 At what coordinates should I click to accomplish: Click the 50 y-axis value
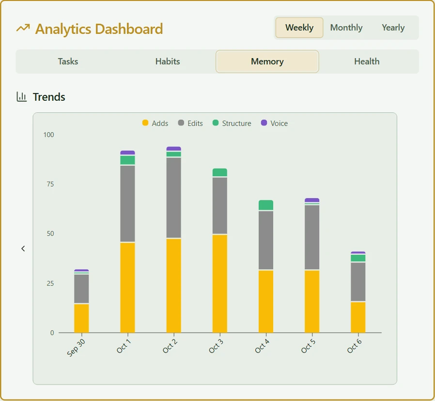(x=50, y=233)
